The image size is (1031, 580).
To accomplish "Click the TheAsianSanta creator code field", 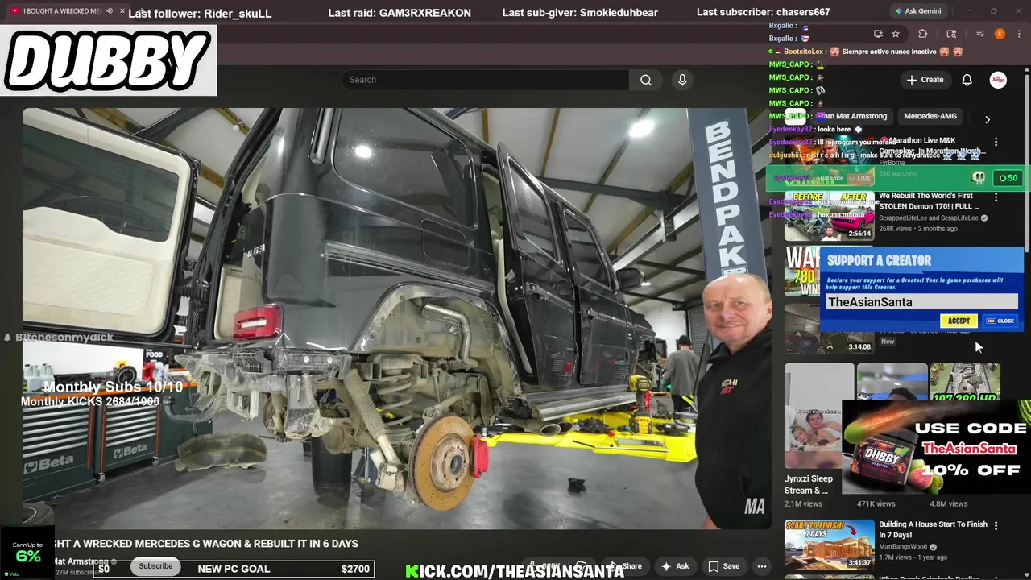I will (922, 302).
